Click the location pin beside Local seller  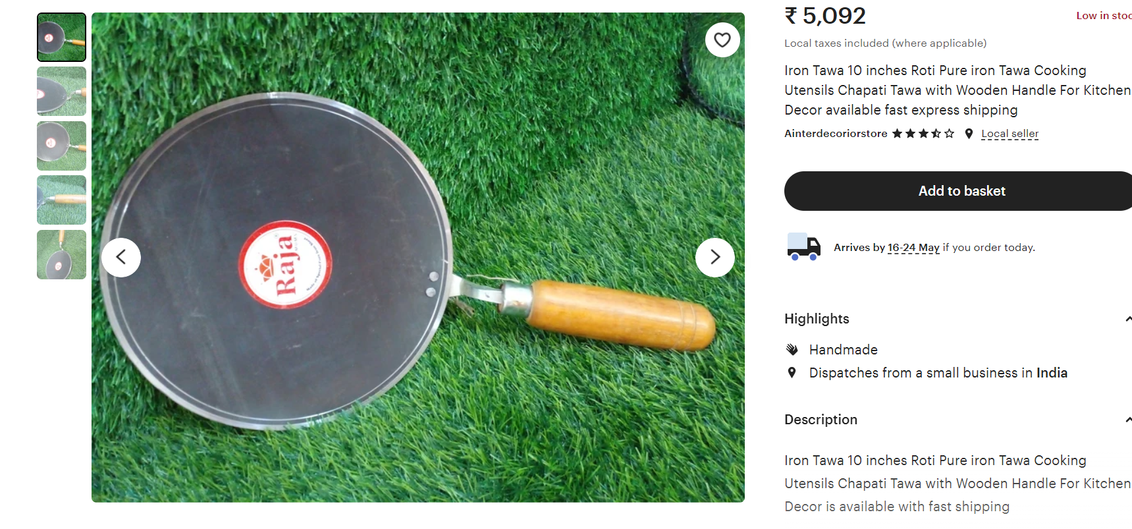(x=969, y=134)
